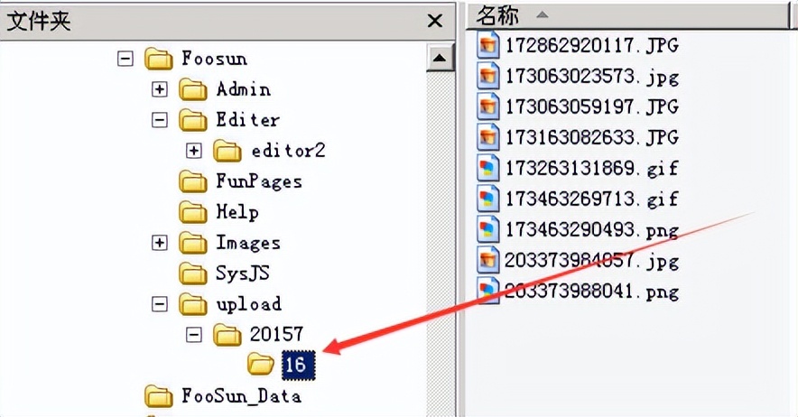
Task: Click the icon of 173163082633.JPG
Action: tap(487, 137)
